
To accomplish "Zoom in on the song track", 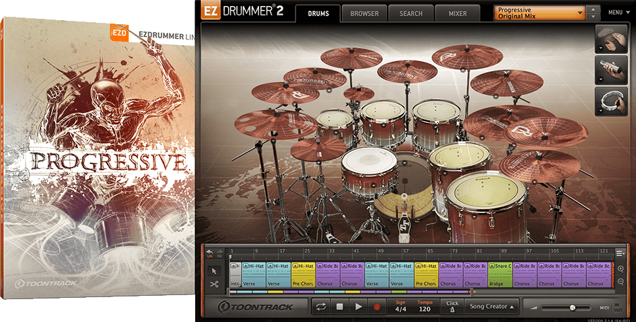I will point(621,269).
